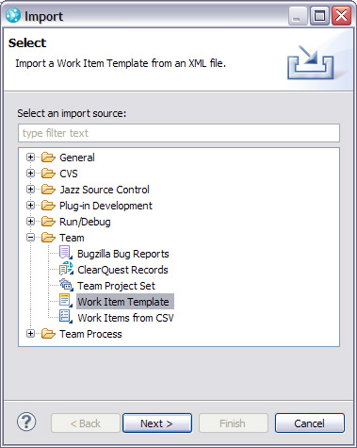This screenshot has width=357, height=448.
Task: Select Run/Debug in the tree
Action: (85, 222)
